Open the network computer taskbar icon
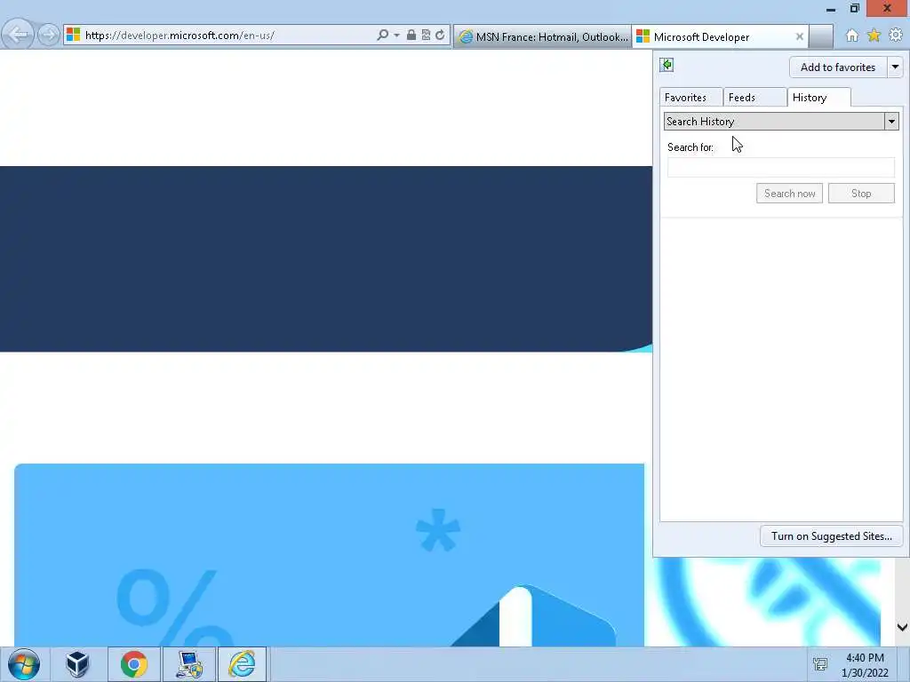 190,664
